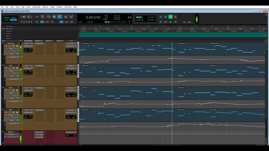Select the Scrubber tool
The image size is (269, 151).
[x=66, y=17]
